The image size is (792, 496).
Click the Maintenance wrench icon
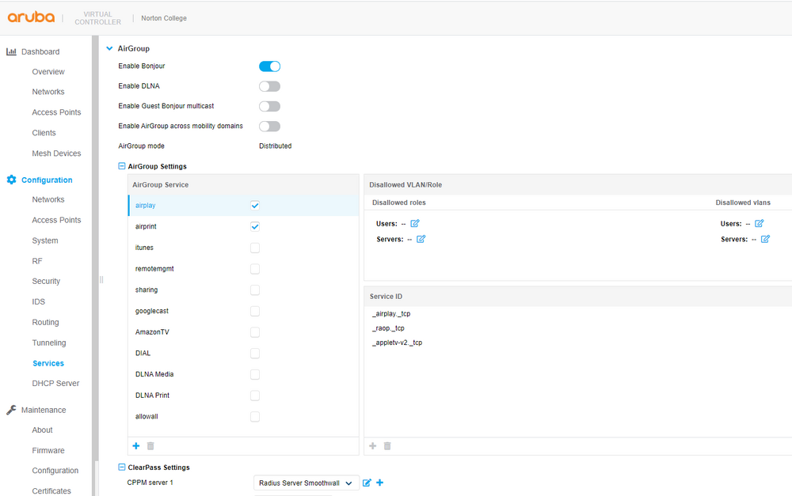(x=11, y=410)
